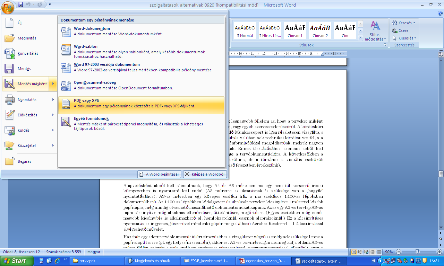Choose Új (New) in Office menu
The image size is (444, 266).
point(29,23)
